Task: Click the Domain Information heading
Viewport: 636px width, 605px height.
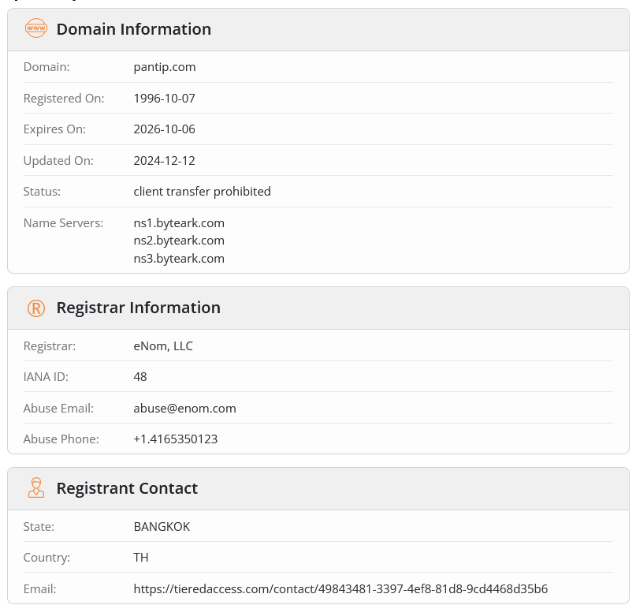Action: [134, 29]
